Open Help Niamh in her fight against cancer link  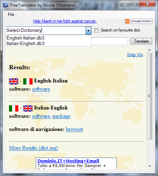65,21
